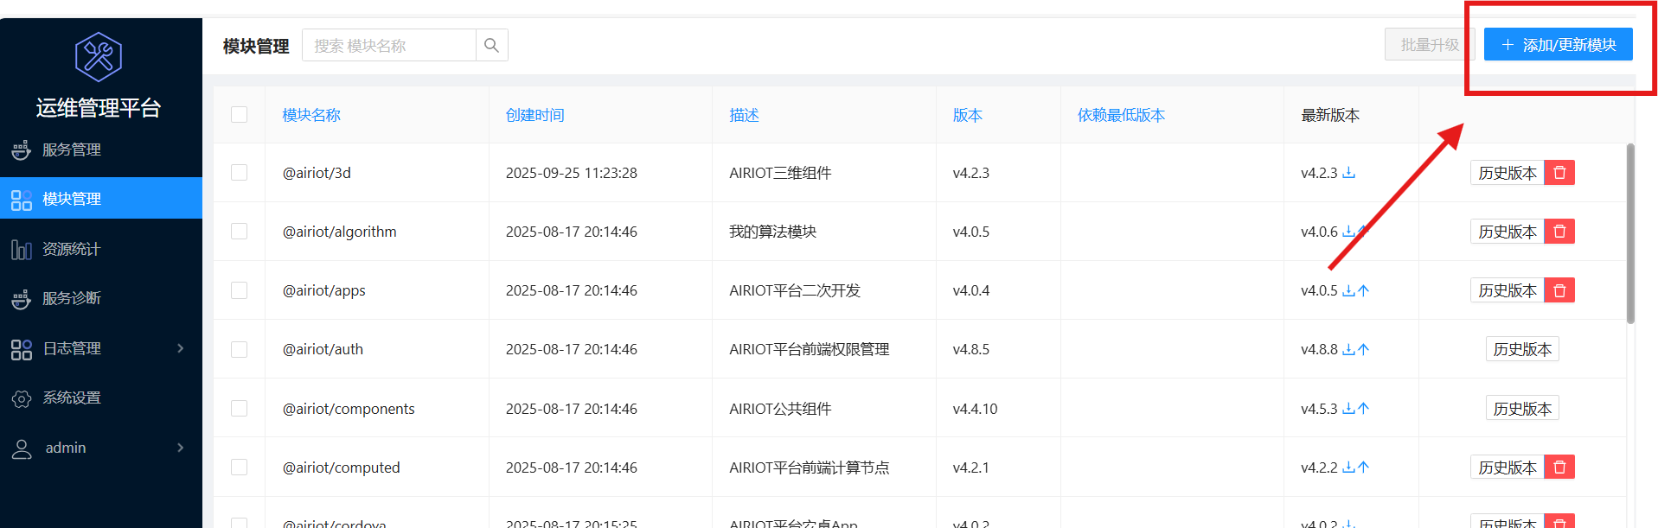Download v4.8.8 for @airiot/auth
This screenshot has width=1658, height=528.
(x=1348, y=350)
